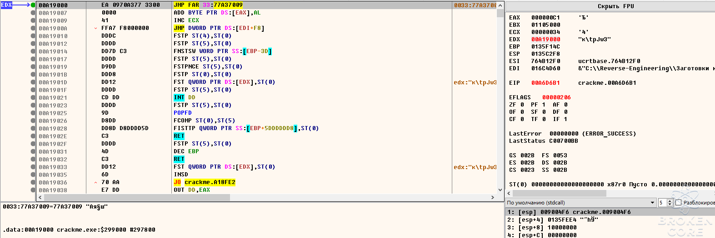Click address 00A19010 in disassembly
The image size is (715, 238).
coord(53,36)
